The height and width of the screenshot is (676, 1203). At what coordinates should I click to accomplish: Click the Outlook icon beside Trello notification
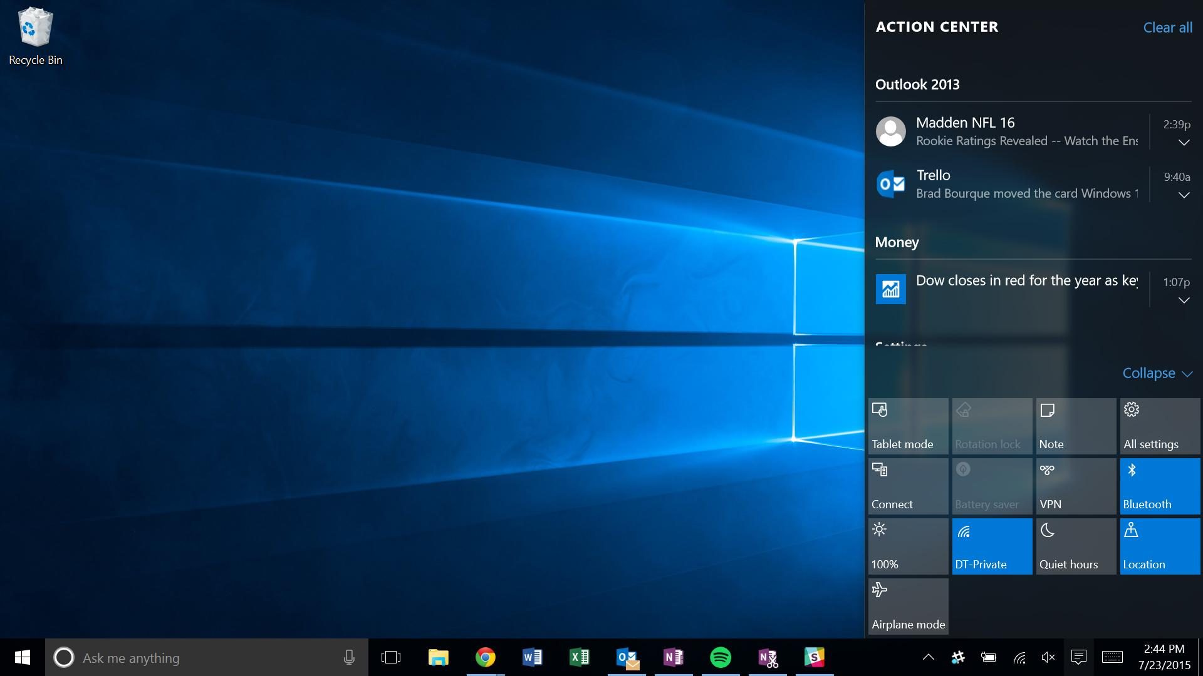pyautogui.click(x=890, y=184)
